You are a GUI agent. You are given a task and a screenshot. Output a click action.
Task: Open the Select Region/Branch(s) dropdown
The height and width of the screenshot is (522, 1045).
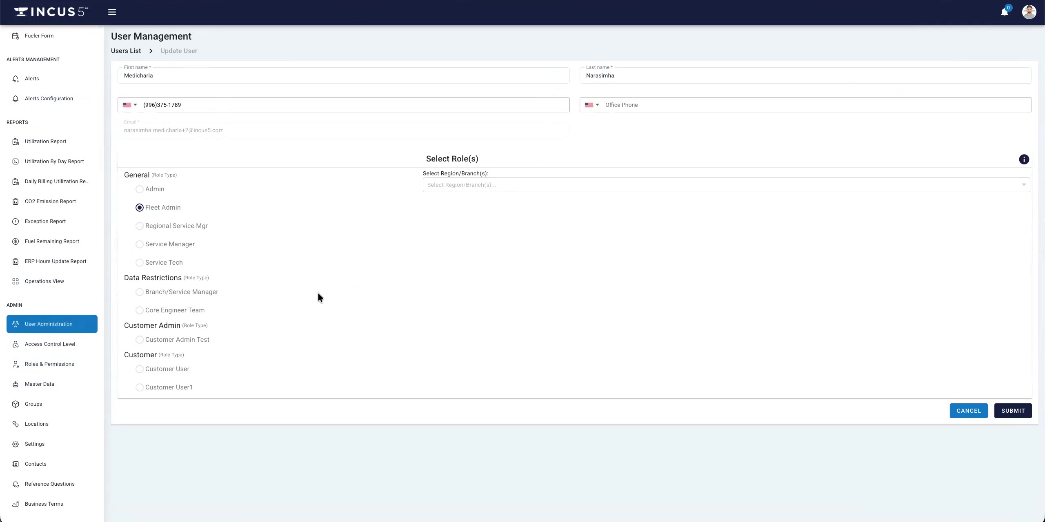coord(726,185)
